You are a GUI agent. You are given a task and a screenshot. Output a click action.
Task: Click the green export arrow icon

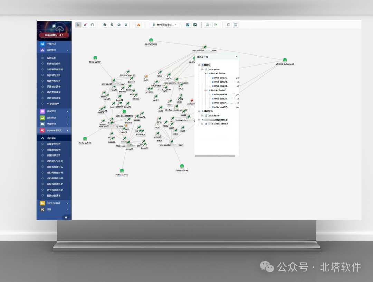click(x=216, y=25)
